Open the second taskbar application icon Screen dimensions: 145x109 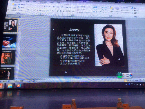coord(10,86)
